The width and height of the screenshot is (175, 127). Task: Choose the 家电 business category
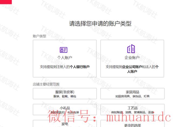(x=65, y=124)
